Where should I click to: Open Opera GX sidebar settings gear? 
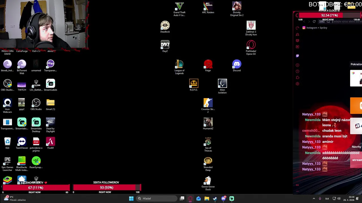297,84
